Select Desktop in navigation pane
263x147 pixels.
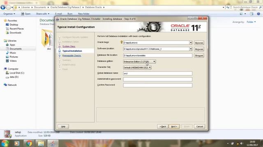(x=14, y=24)
